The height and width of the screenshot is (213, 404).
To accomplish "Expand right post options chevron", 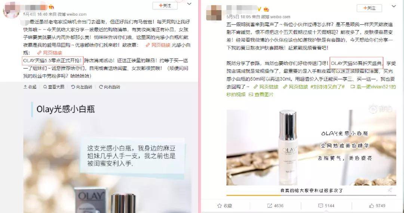I will tap(394, 6).
